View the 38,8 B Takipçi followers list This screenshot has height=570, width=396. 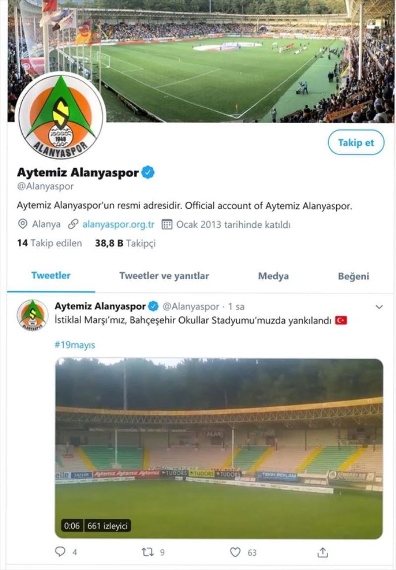point(125,243)
